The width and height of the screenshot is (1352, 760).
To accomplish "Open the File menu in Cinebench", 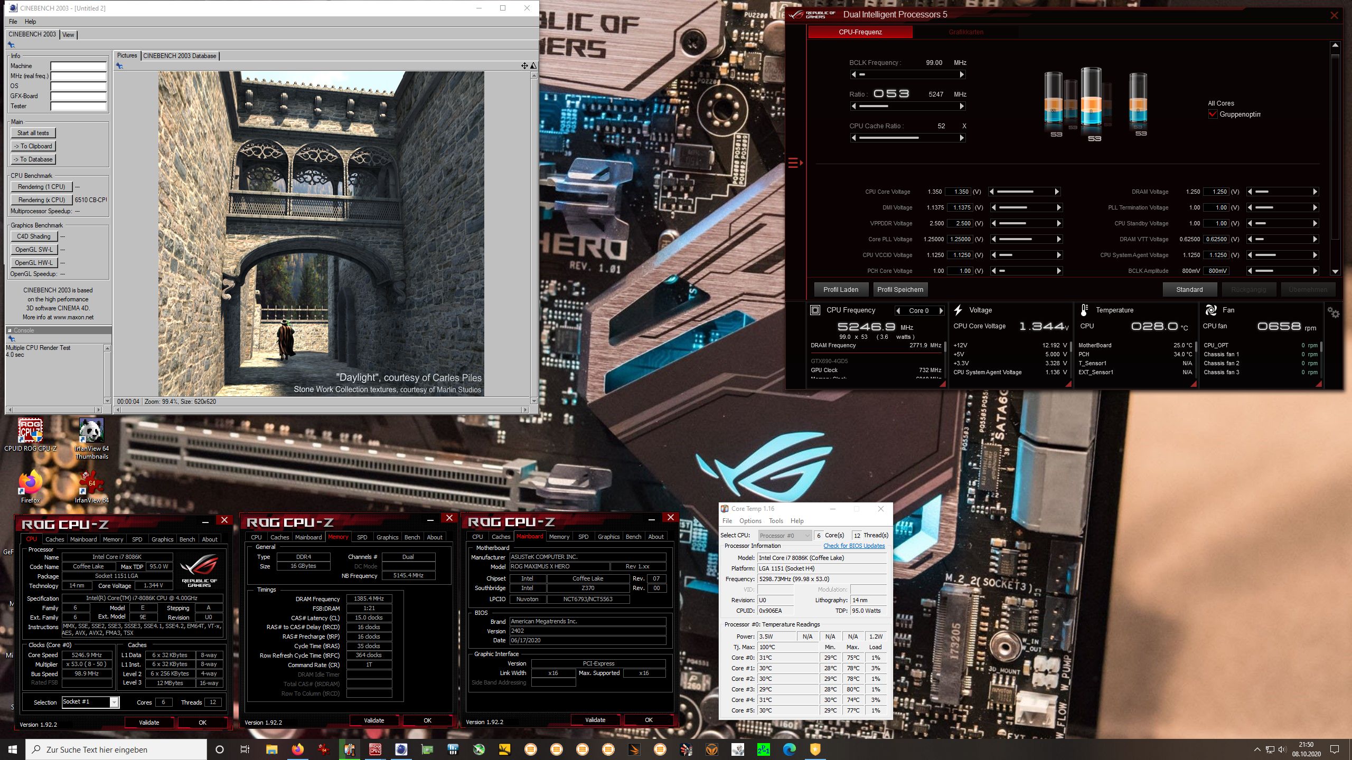I will pyautogui.click(x=13, y=22).
